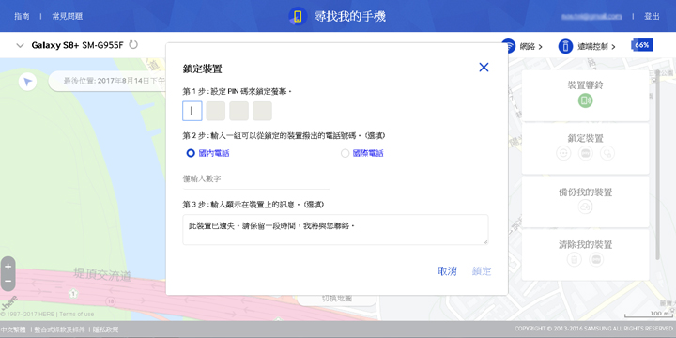676x338 pixels.
Task: Click the 備份我的裝置 card title
Action: pos(586,192)
